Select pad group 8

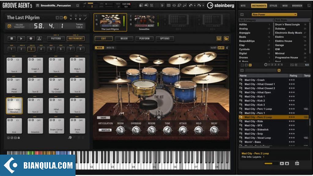click(80, 49)
